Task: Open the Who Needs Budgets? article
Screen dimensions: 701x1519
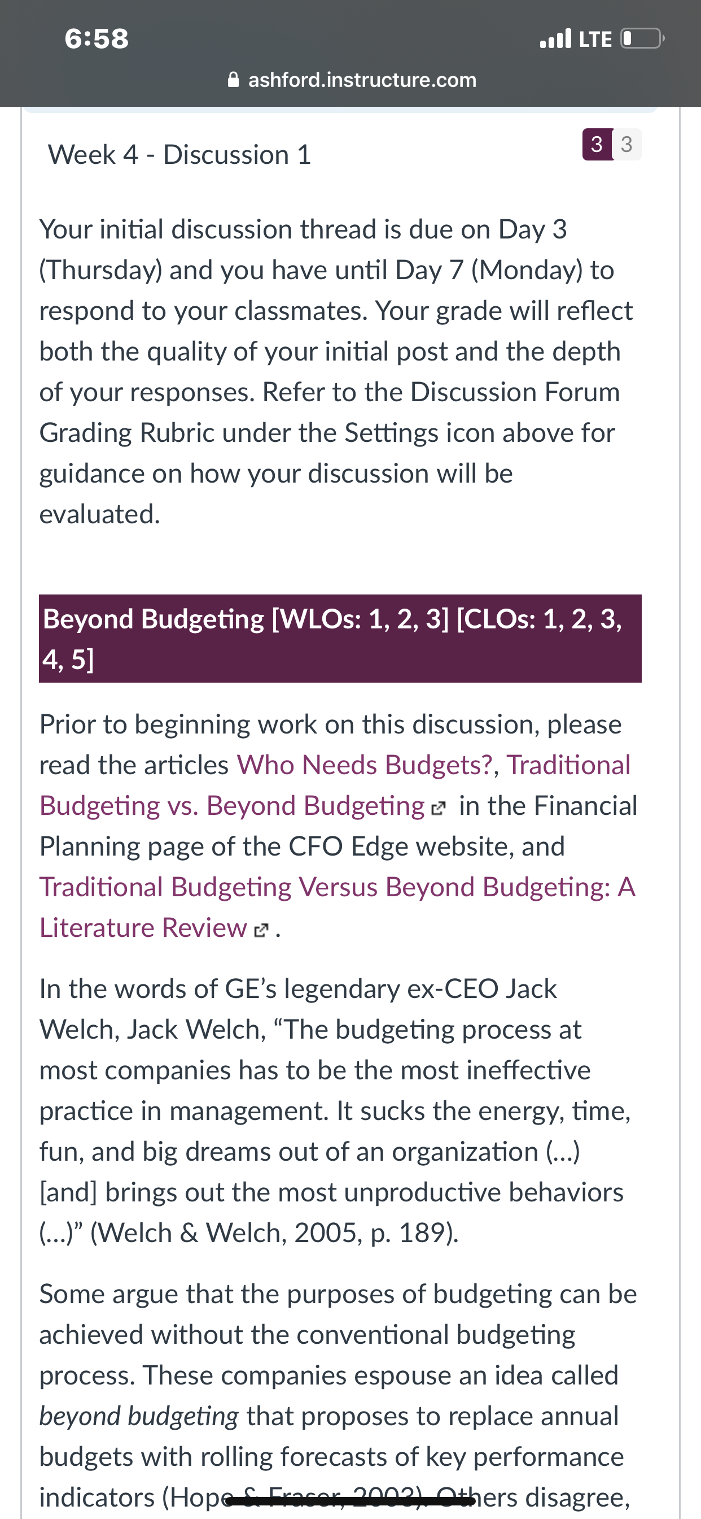Action: 365,765
